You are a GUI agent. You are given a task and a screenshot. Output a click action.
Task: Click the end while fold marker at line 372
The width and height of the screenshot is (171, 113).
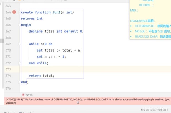click(x=19, y=63)
